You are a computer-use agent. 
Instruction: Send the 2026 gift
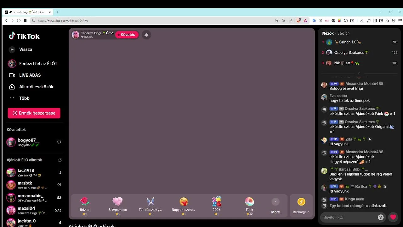(217, 206)
